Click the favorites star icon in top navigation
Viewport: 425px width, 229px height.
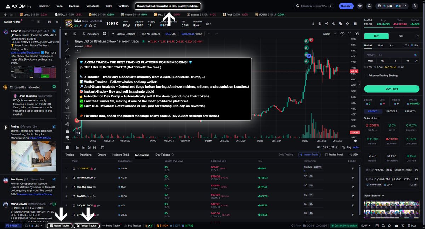coord(360,6)
